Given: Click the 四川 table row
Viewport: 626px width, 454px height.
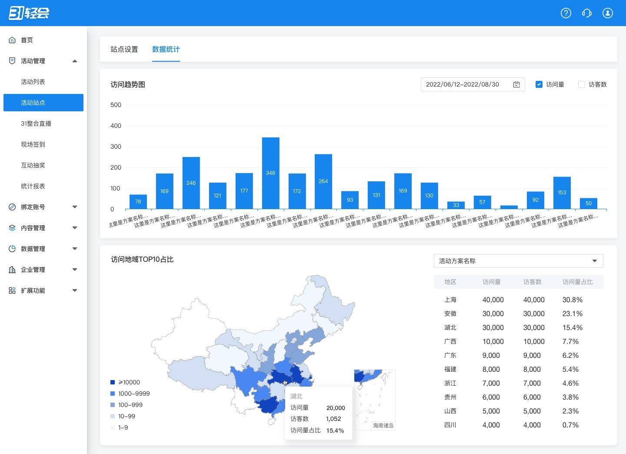Looking at the screenshot, I should coord(519,425).
